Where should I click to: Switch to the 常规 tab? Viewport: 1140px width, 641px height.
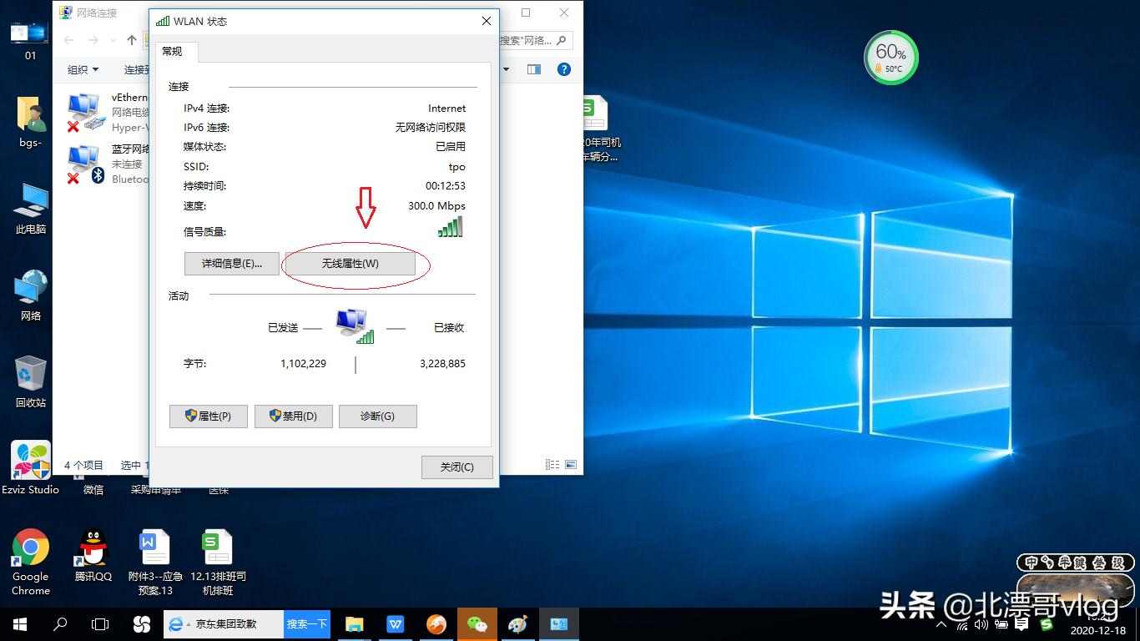174,51
